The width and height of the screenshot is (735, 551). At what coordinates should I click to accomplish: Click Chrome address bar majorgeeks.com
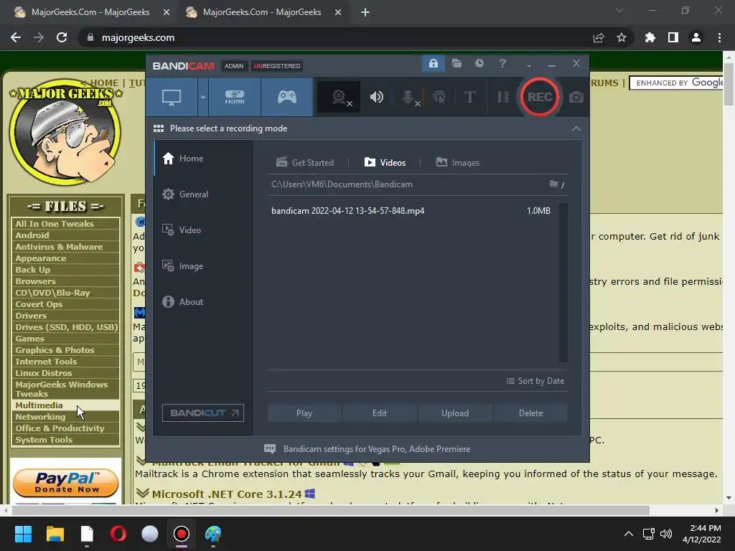click(138, 37)
